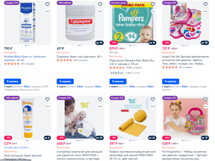Viewport: 215px width, 161px height.
Task: Select 1/NB (2-5 кг) size option
Action: click(x=132, y=73)
